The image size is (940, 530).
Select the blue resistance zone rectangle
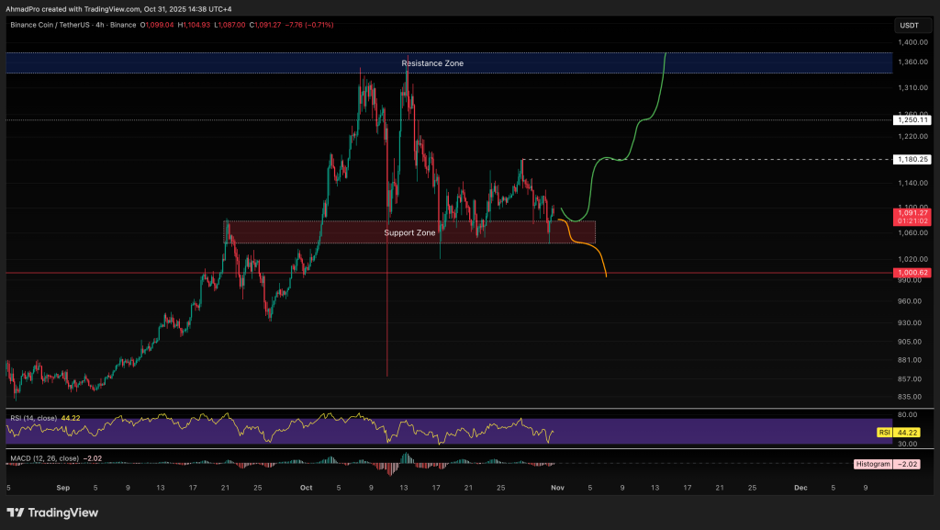tap(229, 62)
